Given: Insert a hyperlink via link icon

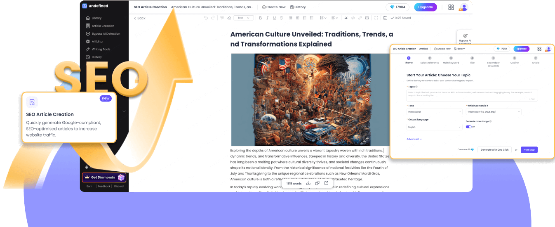Looking at the screenshot, I should (360, 18).
